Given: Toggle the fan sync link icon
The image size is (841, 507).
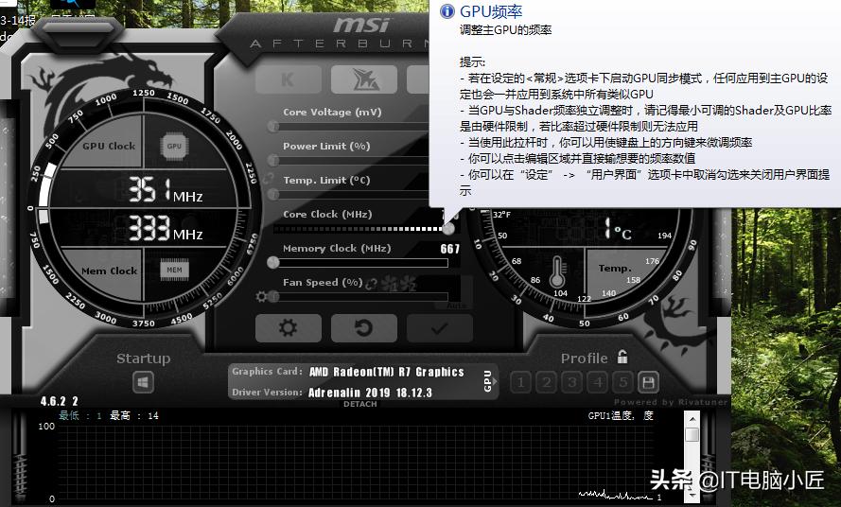Looking at the screenshot, I should [x=371, y=284].
